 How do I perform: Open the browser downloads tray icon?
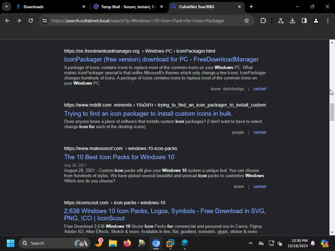coord(292,21)
